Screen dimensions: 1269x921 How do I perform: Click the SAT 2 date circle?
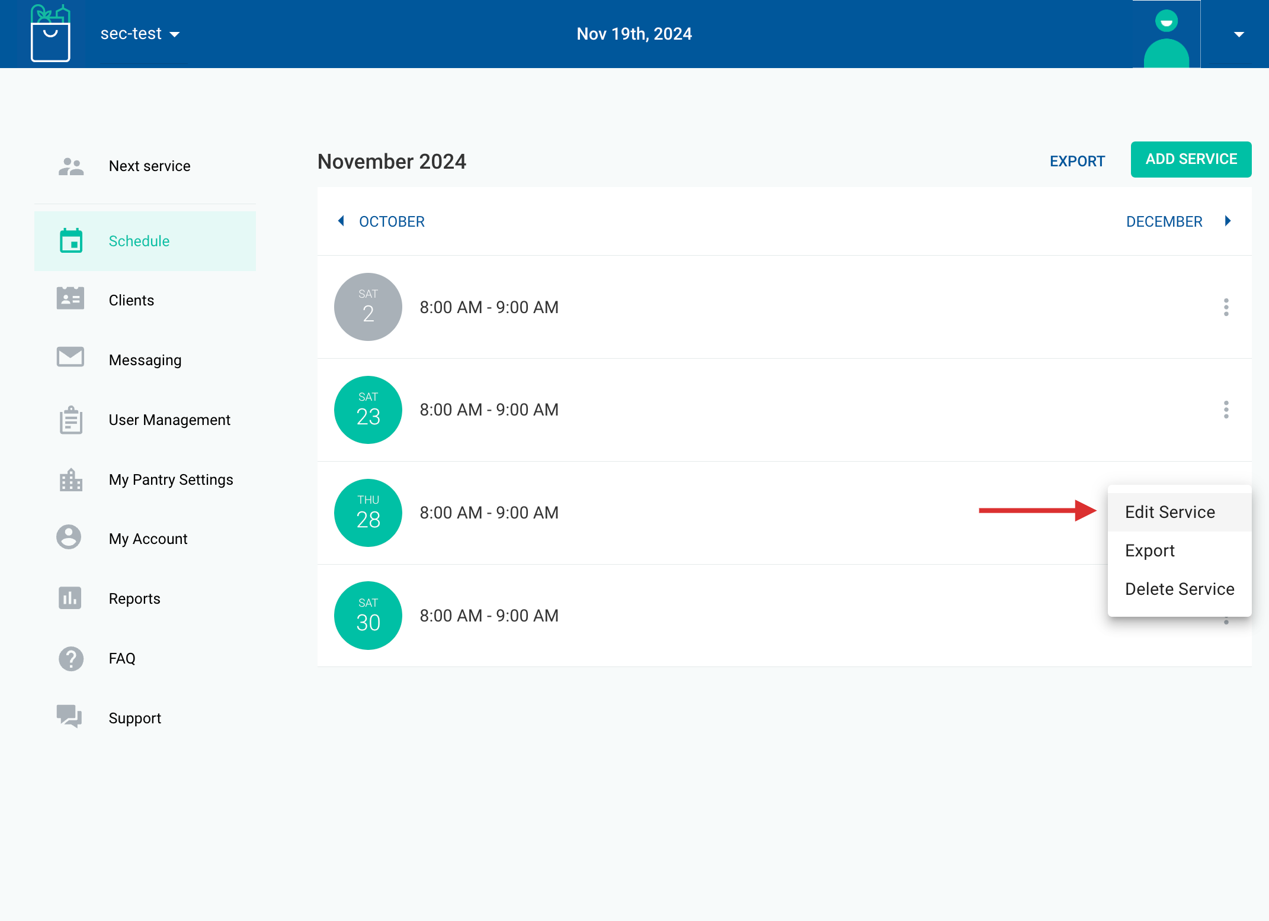[368, 307]
